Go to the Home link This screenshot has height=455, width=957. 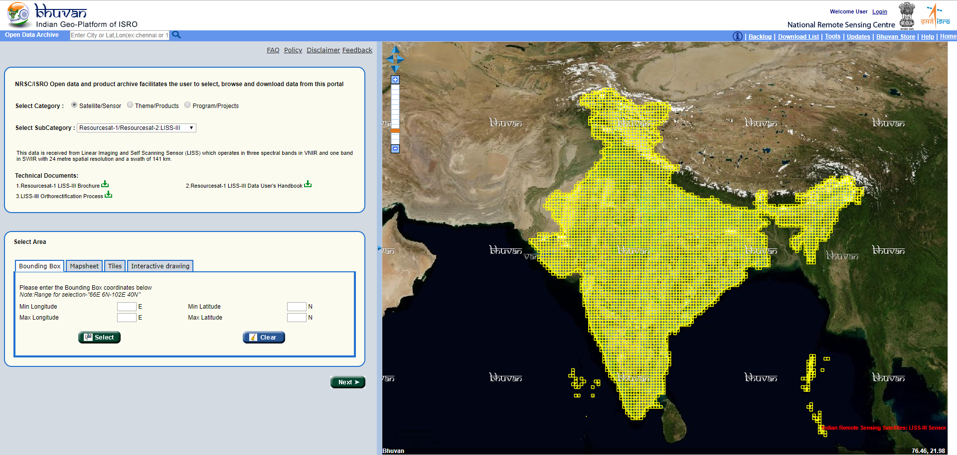pyautogui.click(x=948, y=36)
